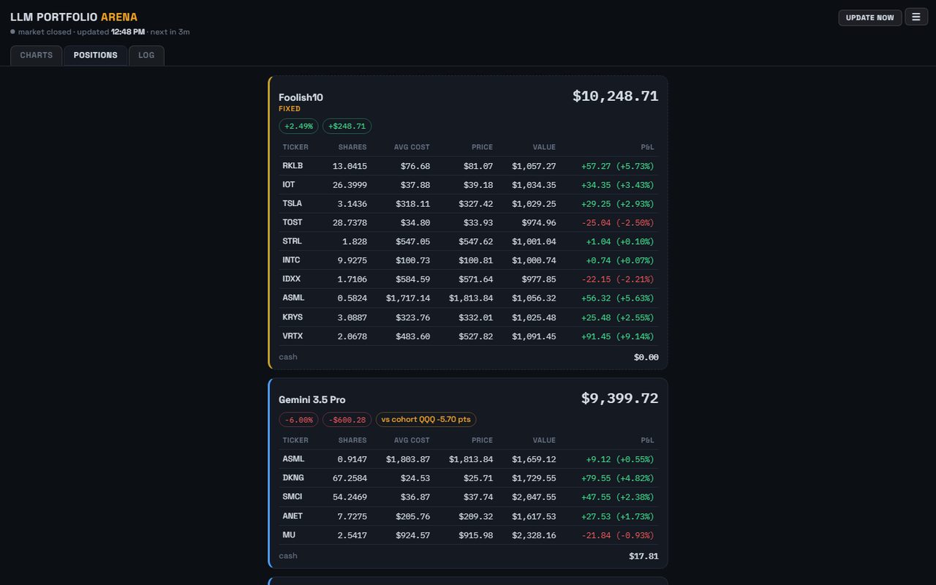Click the $9,399.72 portfolio total
Screen dimensions: 936x585
[619, 399]
